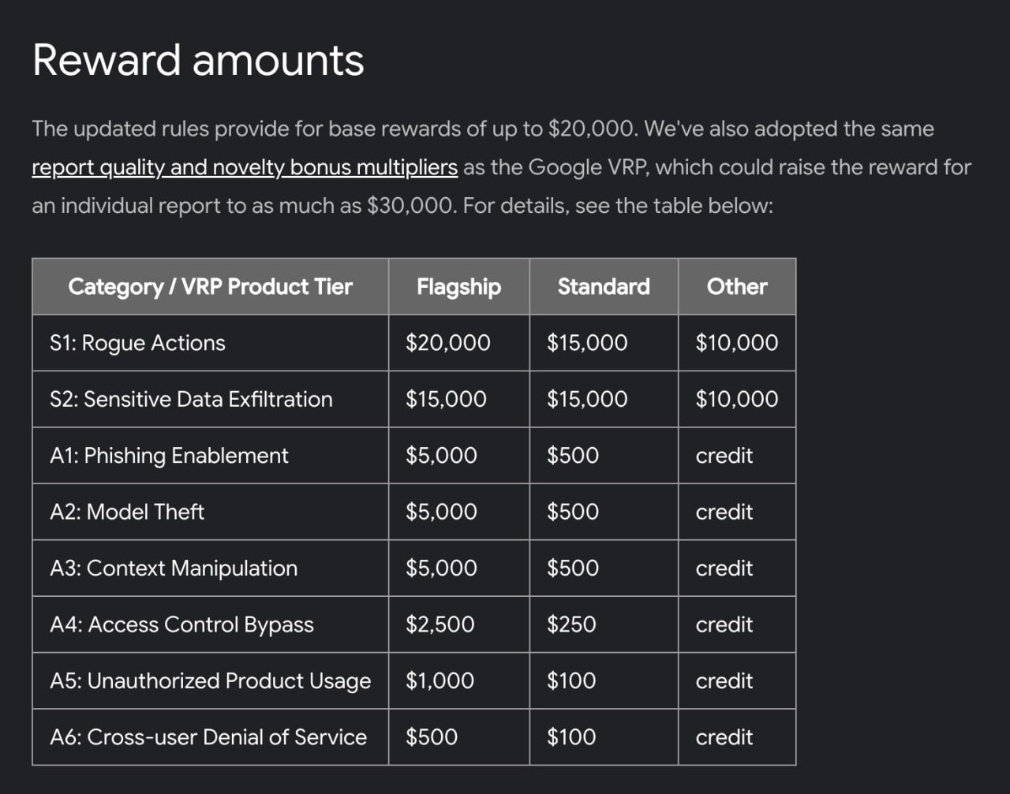Image resolution: width=1010 pixels, height=794 pixels.
Task: Click the A3: Context Manipulation row label
Action: [x=174, y=568]
